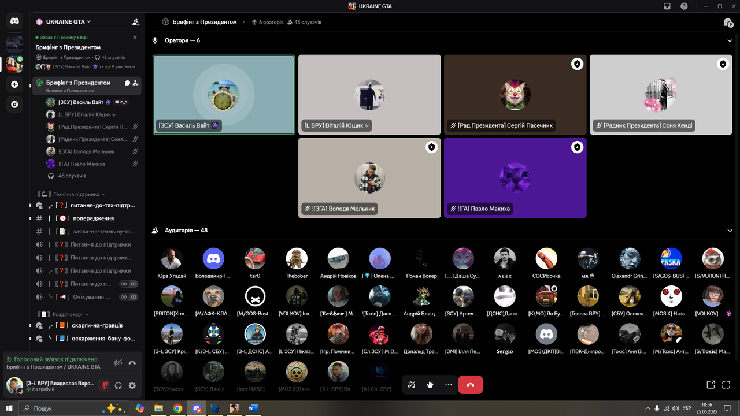Screen dimensions: 740x416
Task: Open Windows Start menu
Action: 9,408
